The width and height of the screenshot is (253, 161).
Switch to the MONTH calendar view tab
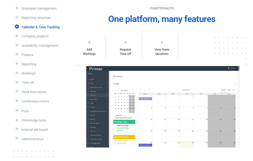click(x=224, y=90)
